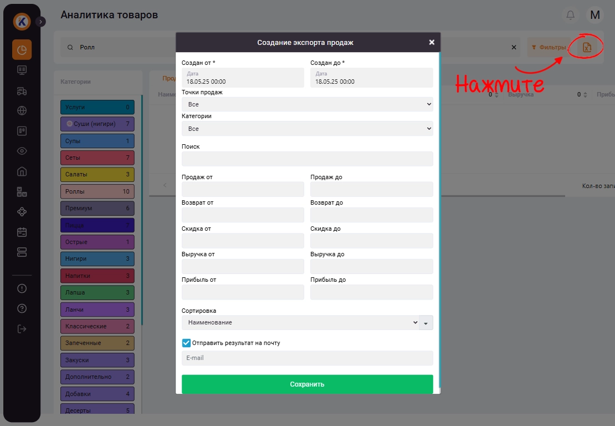The width and height of the screenshot is (615, 426).
Task: Open the "Категории" dropdown in the dialog
Action: coord(307,129)
